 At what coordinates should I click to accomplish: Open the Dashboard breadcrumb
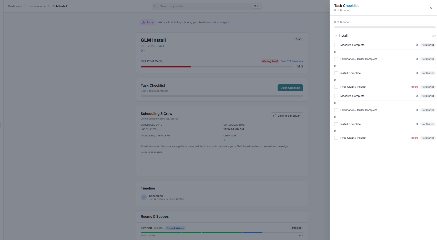coord(15,6)
